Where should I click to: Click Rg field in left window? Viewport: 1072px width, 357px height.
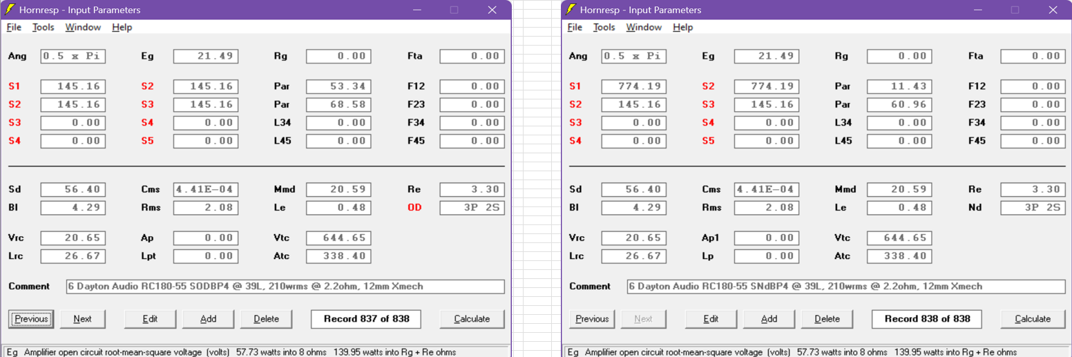pos(338,56)
